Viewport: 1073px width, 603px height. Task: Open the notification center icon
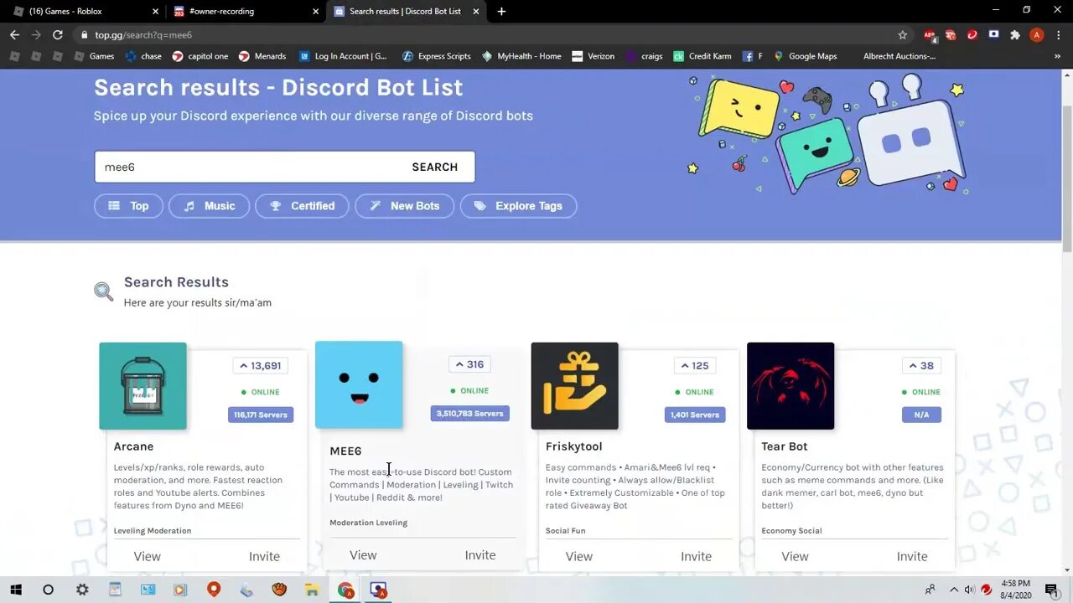[1051, 590]
